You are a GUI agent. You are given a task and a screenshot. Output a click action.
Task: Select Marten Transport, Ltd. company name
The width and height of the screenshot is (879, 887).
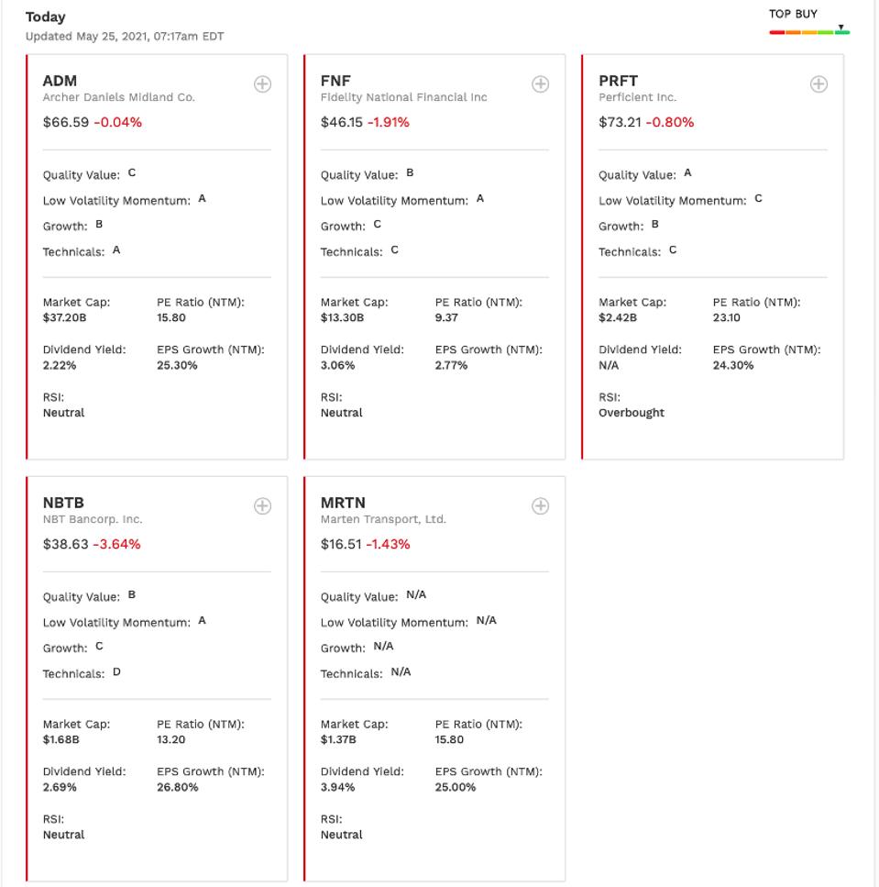(383, 519)
